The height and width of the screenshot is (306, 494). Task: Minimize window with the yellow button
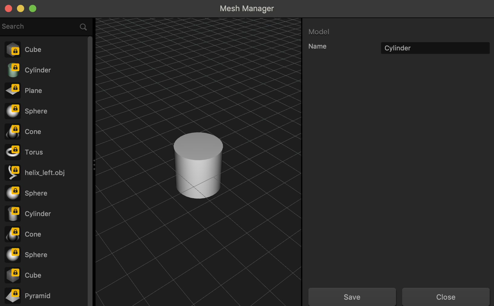click(x=21, y=8)
